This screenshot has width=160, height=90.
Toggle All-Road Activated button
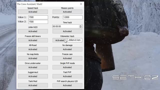(33, 49)
